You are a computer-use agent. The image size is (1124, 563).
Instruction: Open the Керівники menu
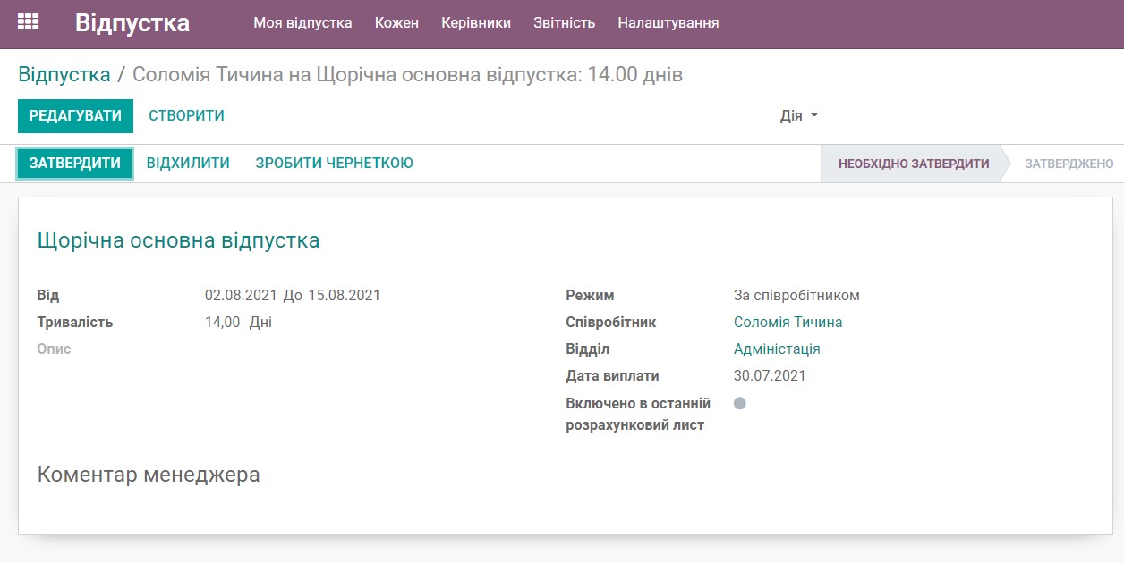pos(474,23)
